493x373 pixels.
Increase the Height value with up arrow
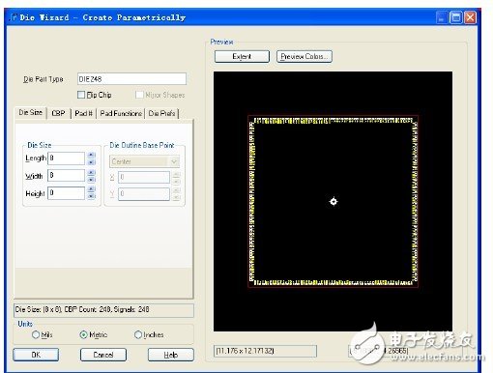click(92, 189)
